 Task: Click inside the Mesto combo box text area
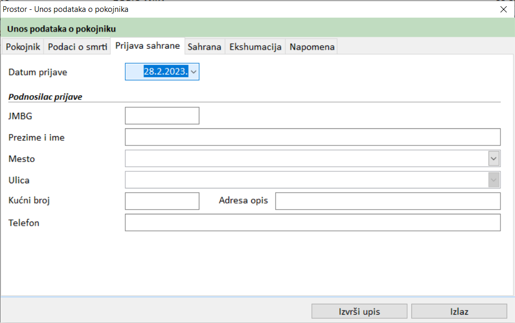coord(306,158)
